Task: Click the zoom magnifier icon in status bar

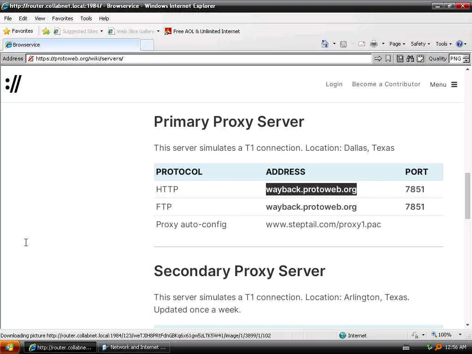Action: (434, 335)
